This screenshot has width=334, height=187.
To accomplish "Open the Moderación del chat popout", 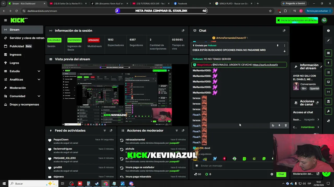I will tap(318, 174).
